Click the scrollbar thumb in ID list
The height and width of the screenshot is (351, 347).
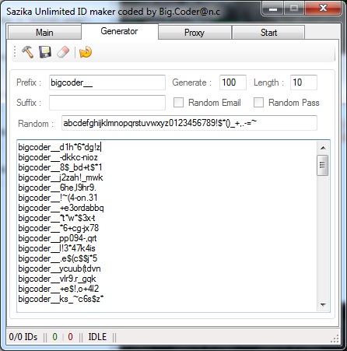coord(323,165)
